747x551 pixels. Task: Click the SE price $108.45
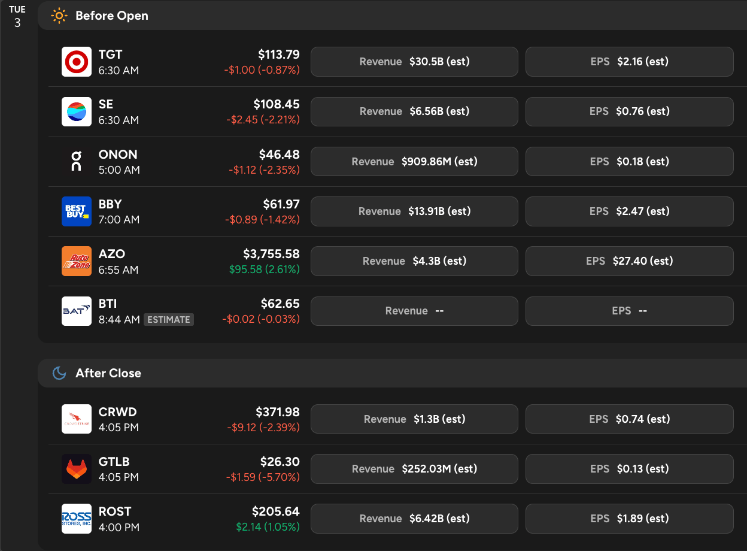277,104
